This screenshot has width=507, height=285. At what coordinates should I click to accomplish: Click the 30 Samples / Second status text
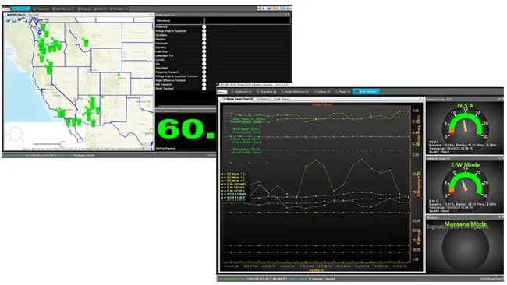[x=321, y=279]
